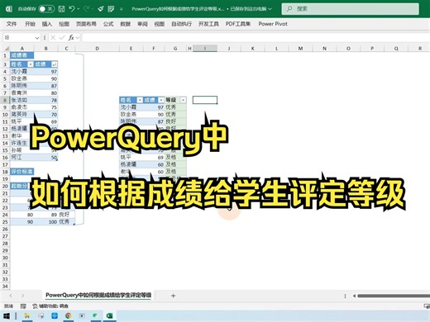Click the accessibility 辅助功能 status item
The image size is (430, 322).
coord(50,306)
